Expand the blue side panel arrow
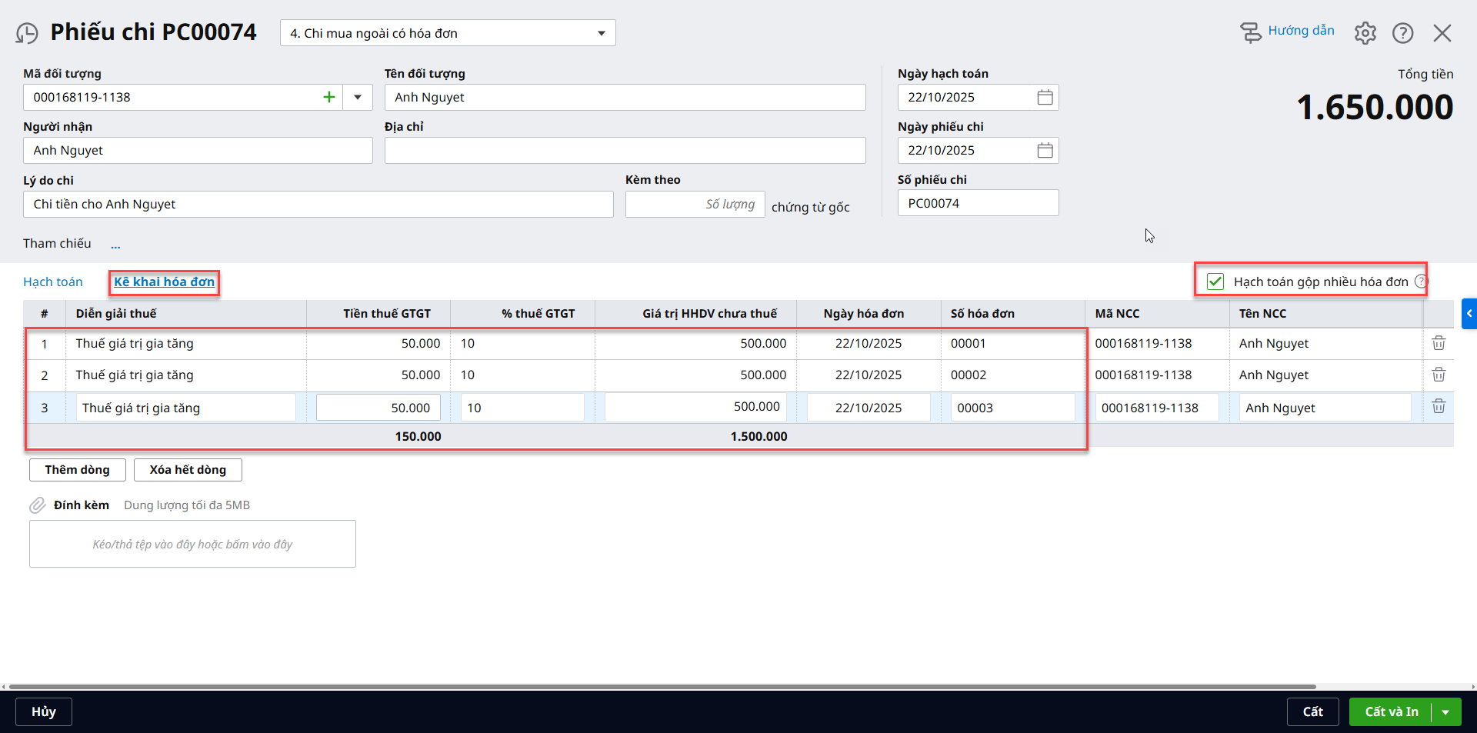The image size is (1477, 733). coord(1469,314)
